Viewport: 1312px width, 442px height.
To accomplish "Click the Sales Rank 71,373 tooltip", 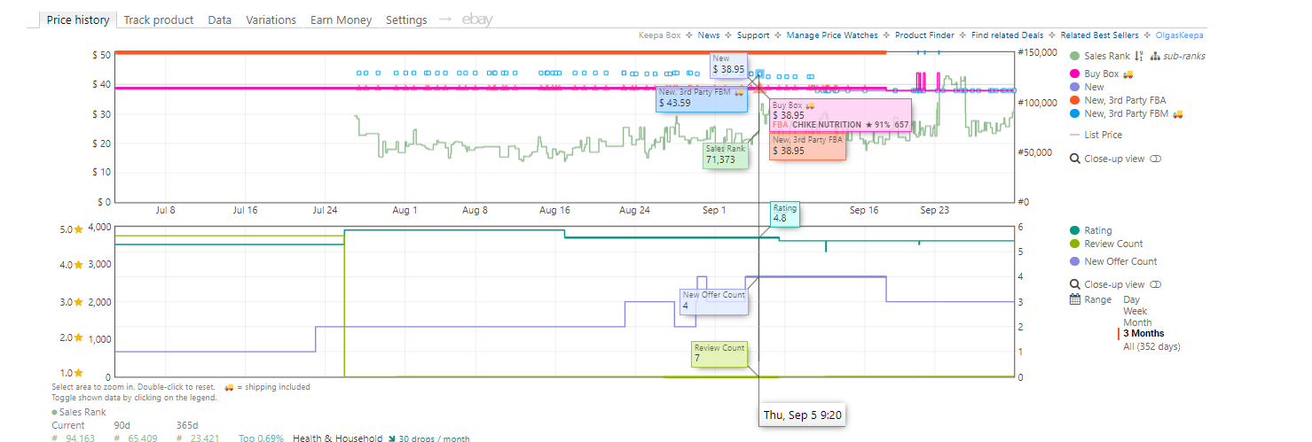I will click(x=726, y=155).
